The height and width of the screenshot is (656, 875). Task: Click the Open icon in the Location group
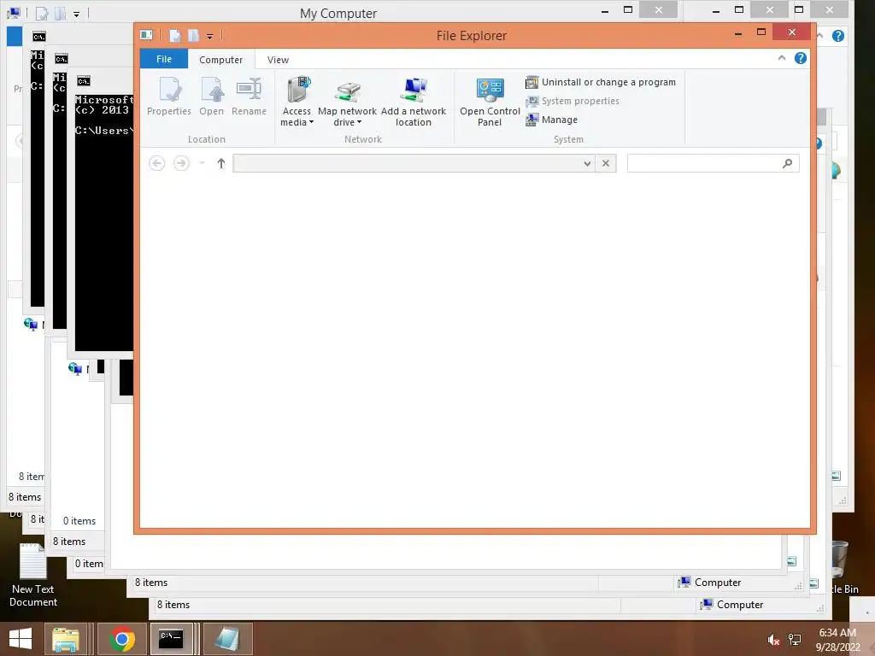212,97
